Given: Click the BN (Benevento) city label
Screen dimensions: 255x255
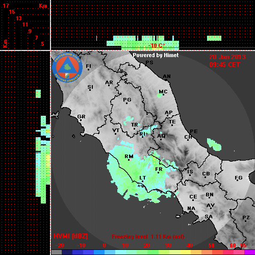Looking at the screenshot, I should (x=210, y=195).
